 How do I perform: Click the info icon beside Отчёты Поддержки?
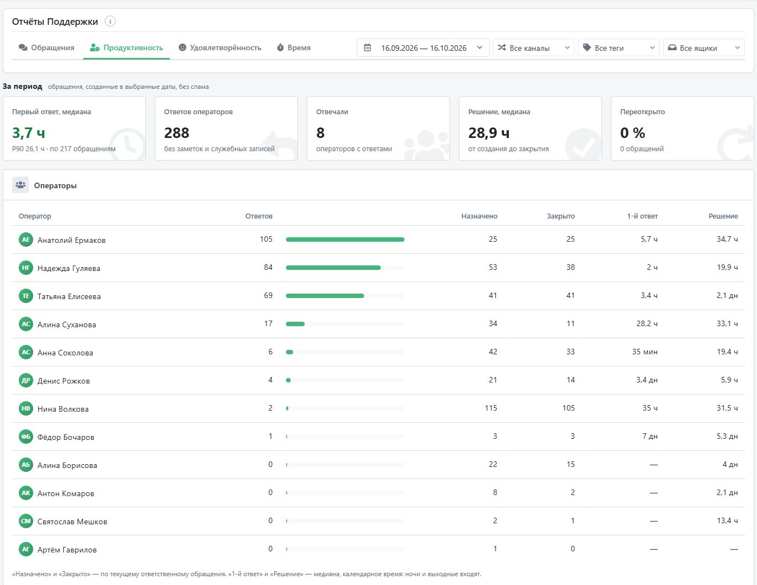tap(110, 22)
